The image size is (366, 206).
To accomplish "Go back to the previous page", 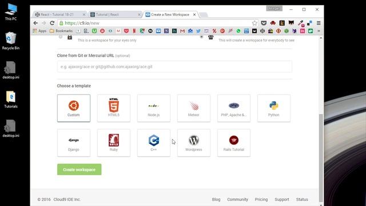I will (35, 23).
